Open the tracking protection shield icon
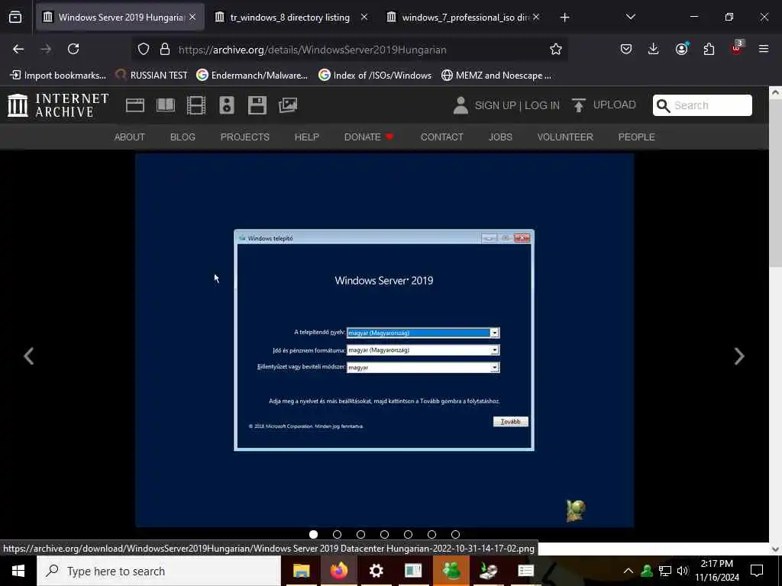The height and width of the screenshot is (586, 782). [x=144, y=50]
